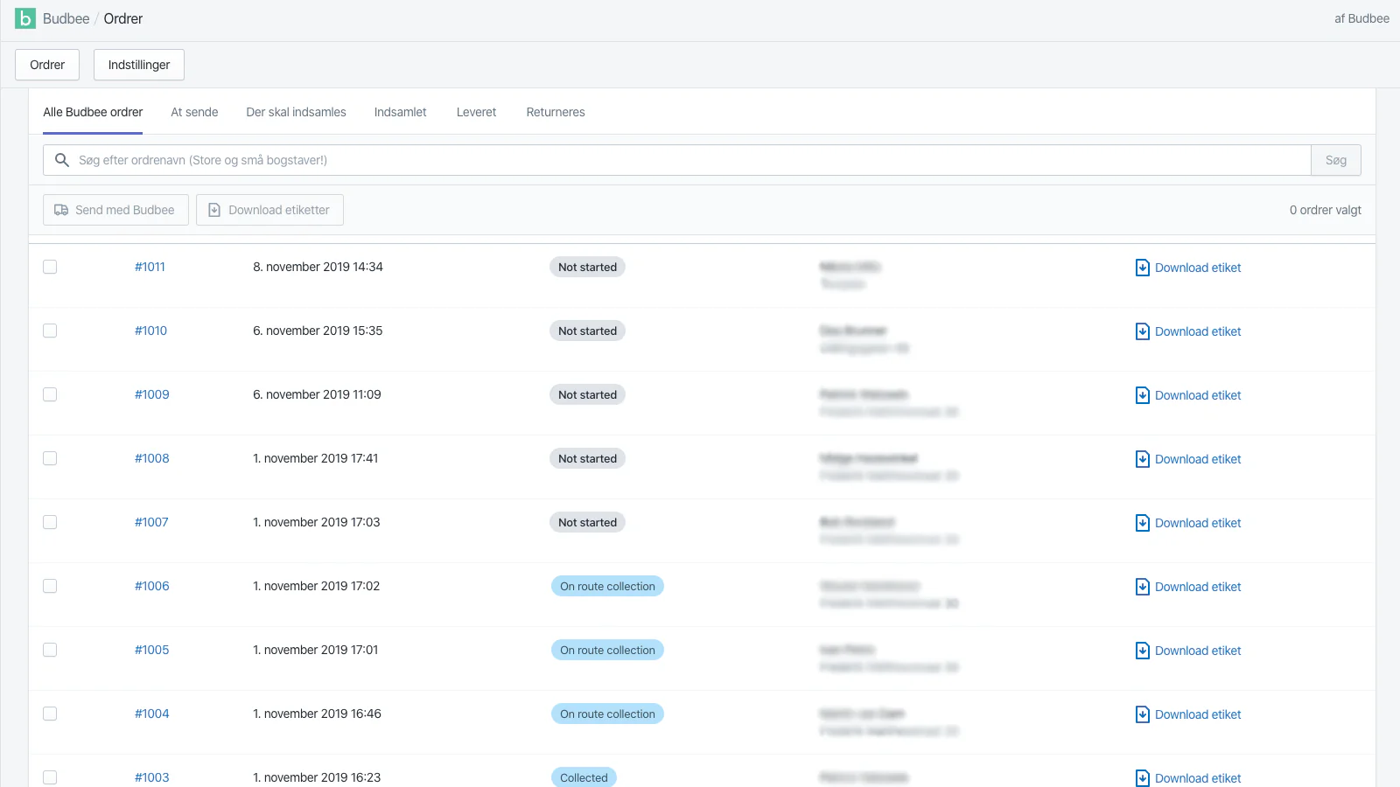
Task: Open order #1005 link
Action: (152, 650)
